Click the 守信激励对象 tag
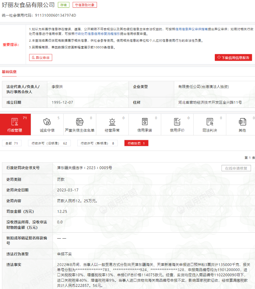The height and width of the screenshot is (289, 255). coord(85,5)
